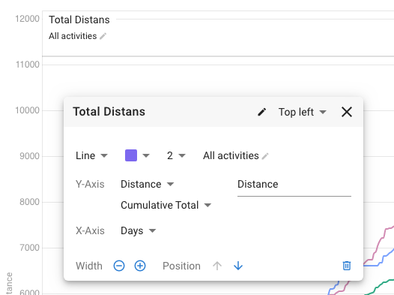Open the X-Axis Days dropdown
This screenshot has height=295, width=394.
tap(139, 230)
